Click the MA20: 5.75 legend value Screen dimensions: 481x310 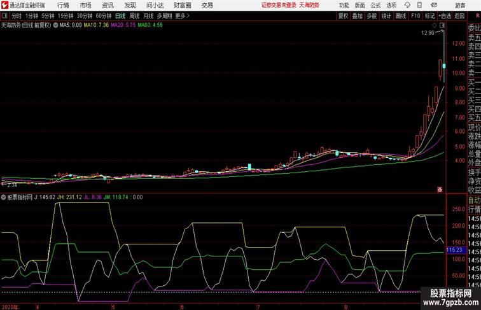(123, 25)
